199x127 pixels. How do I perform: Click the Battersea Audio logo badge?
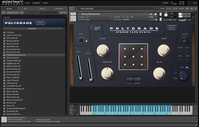click(171, 28)
